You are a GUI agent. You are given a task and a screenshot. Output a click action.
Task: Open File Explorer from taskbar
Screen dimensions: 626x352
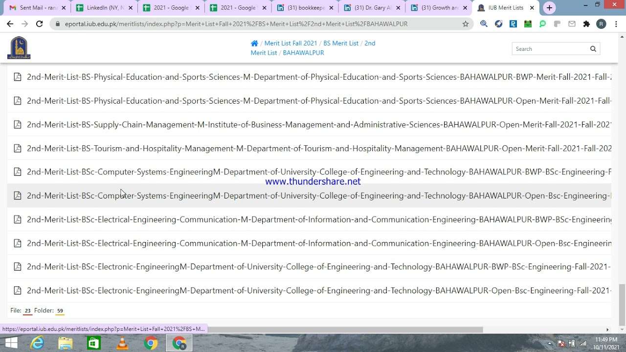point(66,343)
